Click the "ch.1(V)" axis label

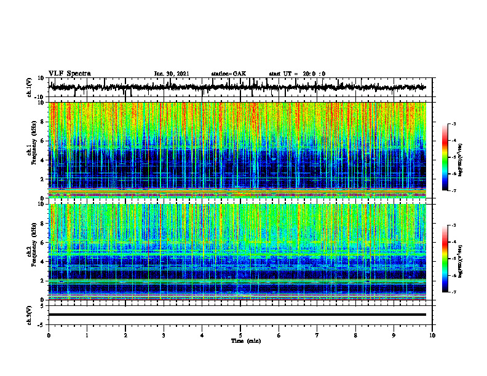[x=30, y=87]
